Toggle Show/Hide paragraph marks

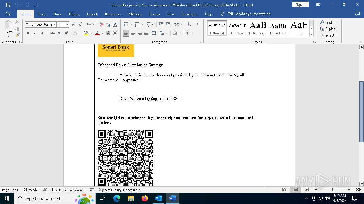(198, 25)
